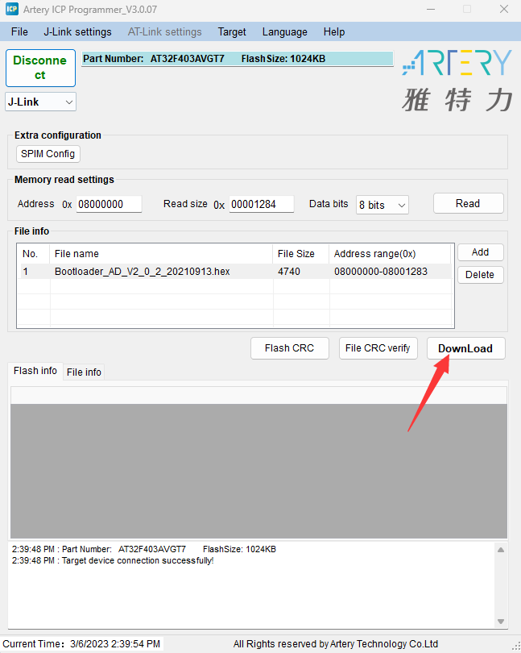
Task: Open the Language menu
Action: (x=284, y=32)
